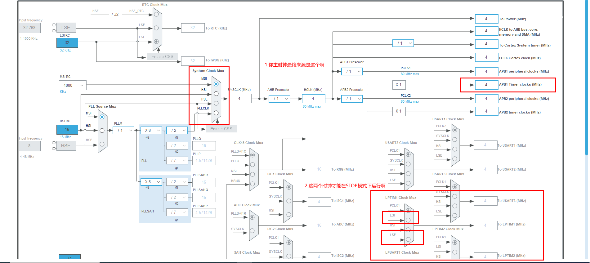590x263 pixels.
Task: Click the vertical scrollbar on the right edge
Action: [586, 78]
